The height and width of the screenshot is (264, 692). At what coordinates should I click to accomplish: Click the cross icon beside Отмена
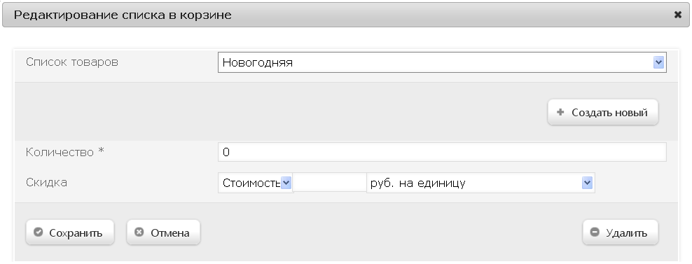[139, 232]
